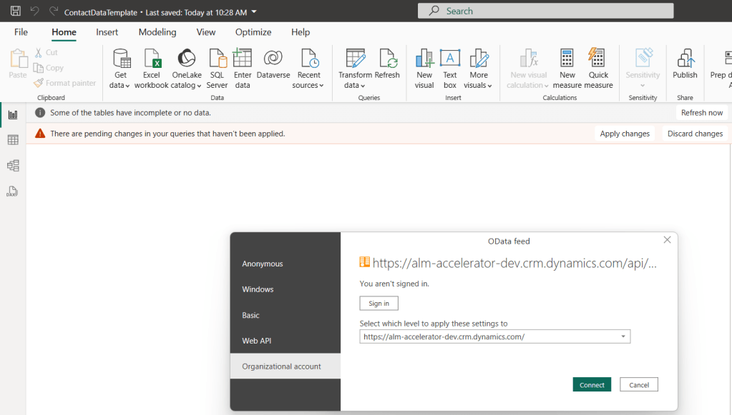
Task: Select SQL Server data source
Action: 217,69
